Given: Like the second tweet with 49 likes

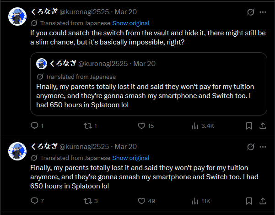Looking at the screenshot, I should coord(142,201).
